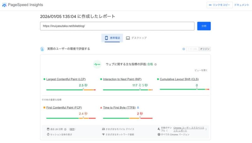
Task: Click the TTFB value 2 秒
Action: [x=140, y=114]
